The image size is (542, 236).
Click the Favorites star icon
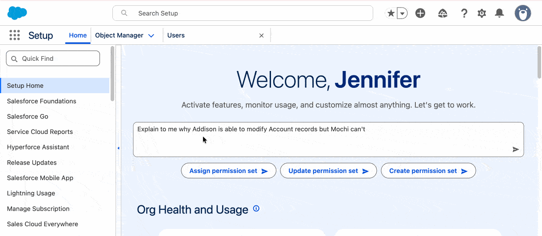point(391,13)
